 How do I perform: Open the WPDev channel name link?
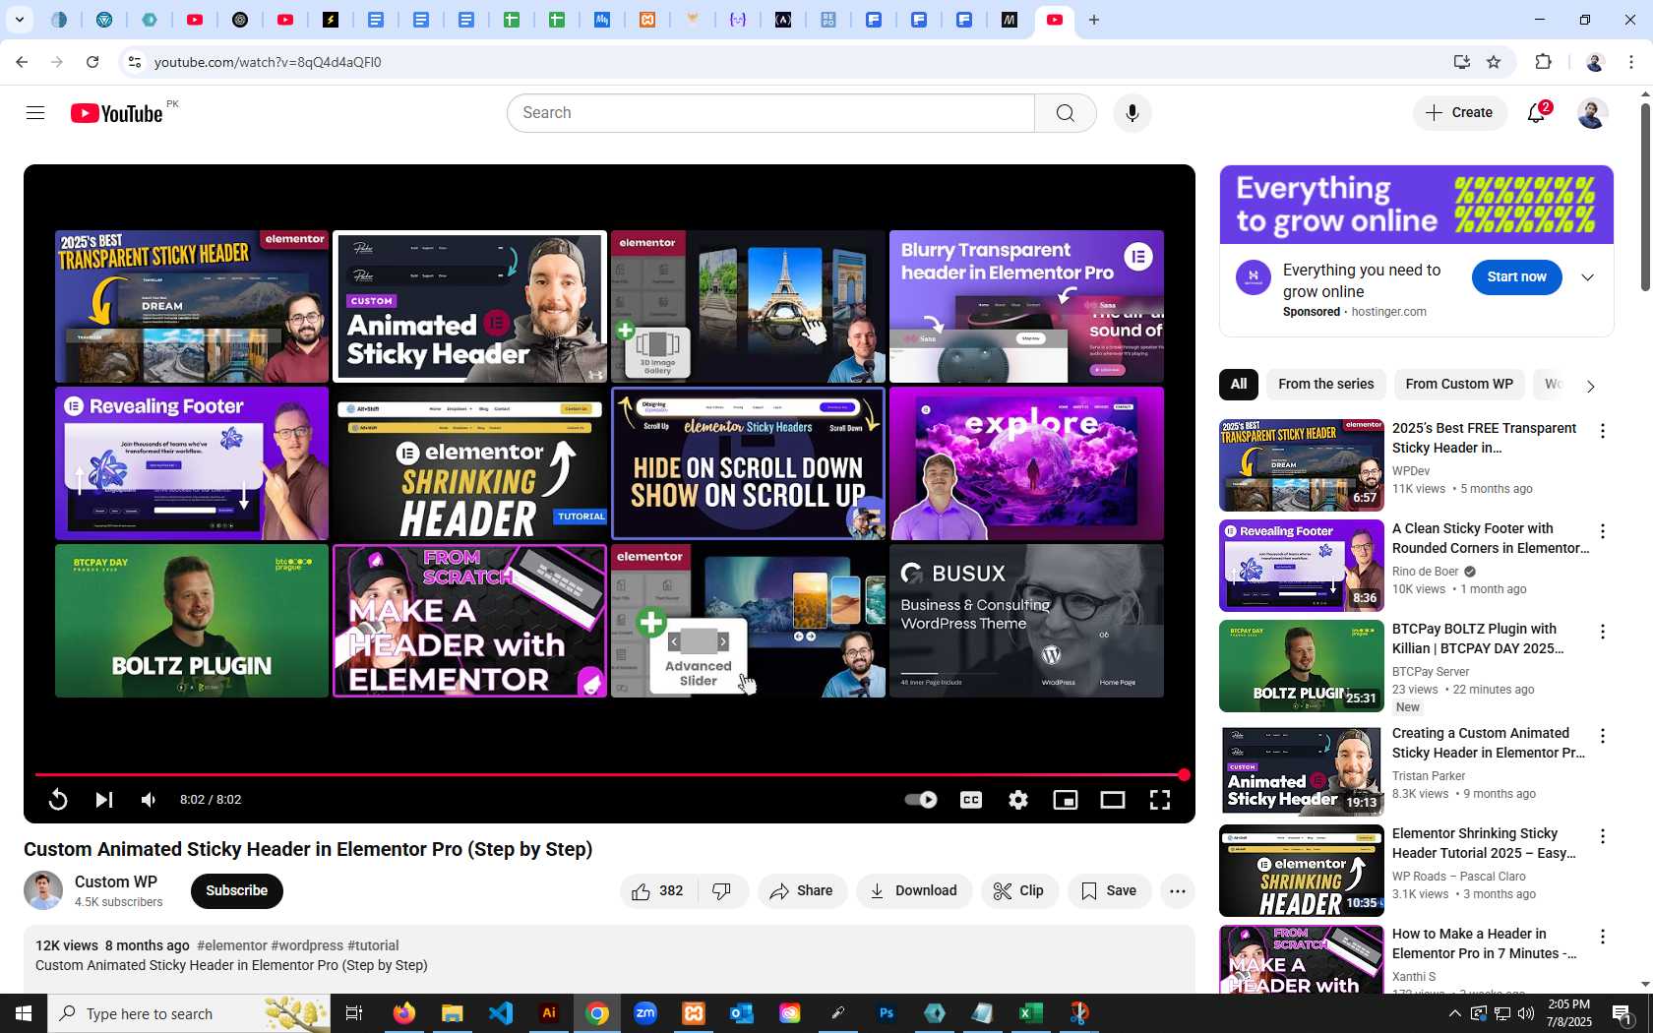(1411, 471)
